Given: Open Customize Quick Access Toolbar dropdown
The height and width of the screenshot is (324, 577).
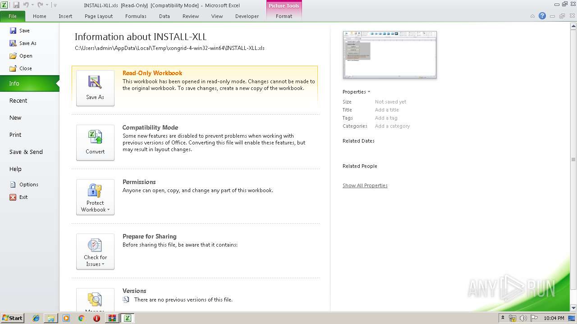Looking at the screenshot, I should pos(55,5).
